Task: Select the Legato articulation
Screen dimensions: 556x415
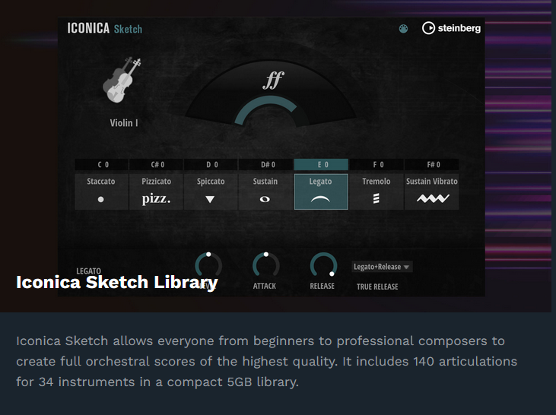Action: [x=321, y=192]
